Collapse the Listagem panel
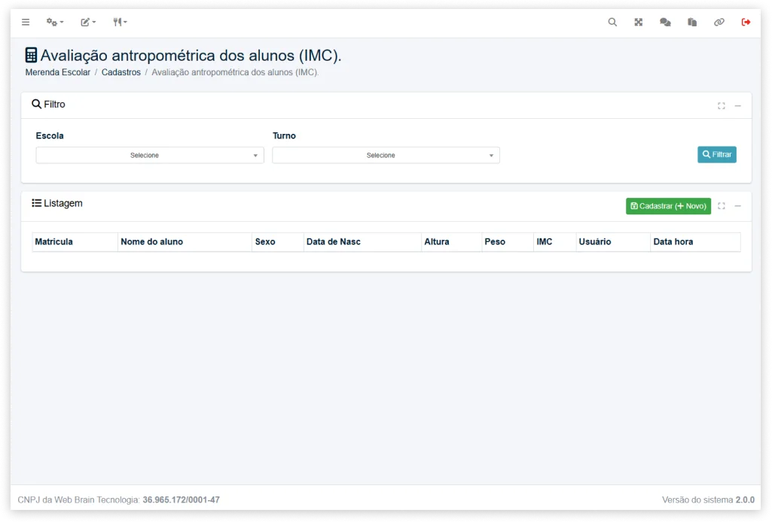The image size is (772, 522). tap(737, 206)
